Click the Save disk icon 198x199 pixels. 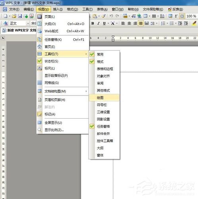[x=20, y=16]
